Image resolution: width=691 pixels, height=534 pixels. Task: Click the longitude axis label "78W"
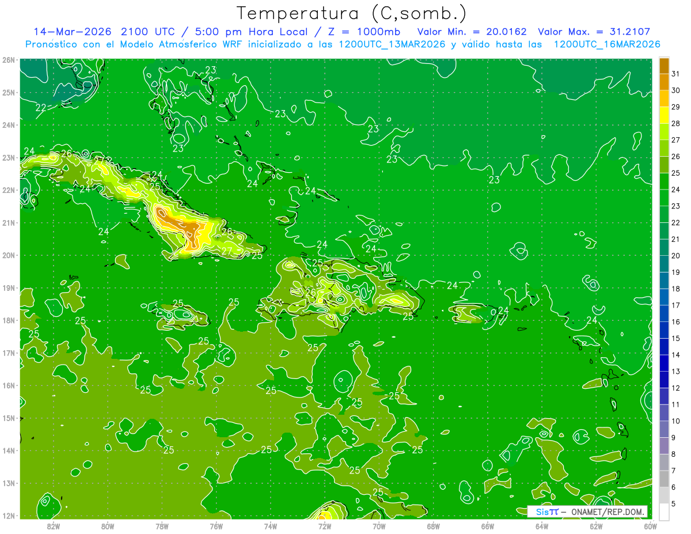162,526
